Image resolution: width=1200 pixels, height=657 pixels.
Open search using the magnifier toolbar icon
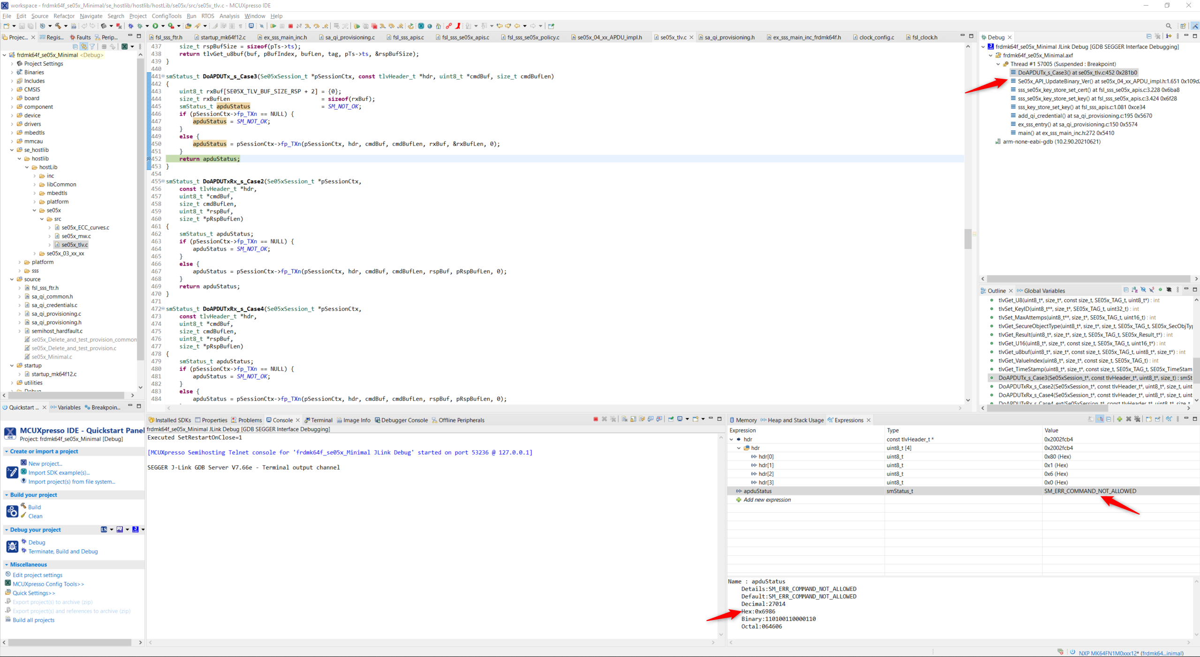point(1168,26)
